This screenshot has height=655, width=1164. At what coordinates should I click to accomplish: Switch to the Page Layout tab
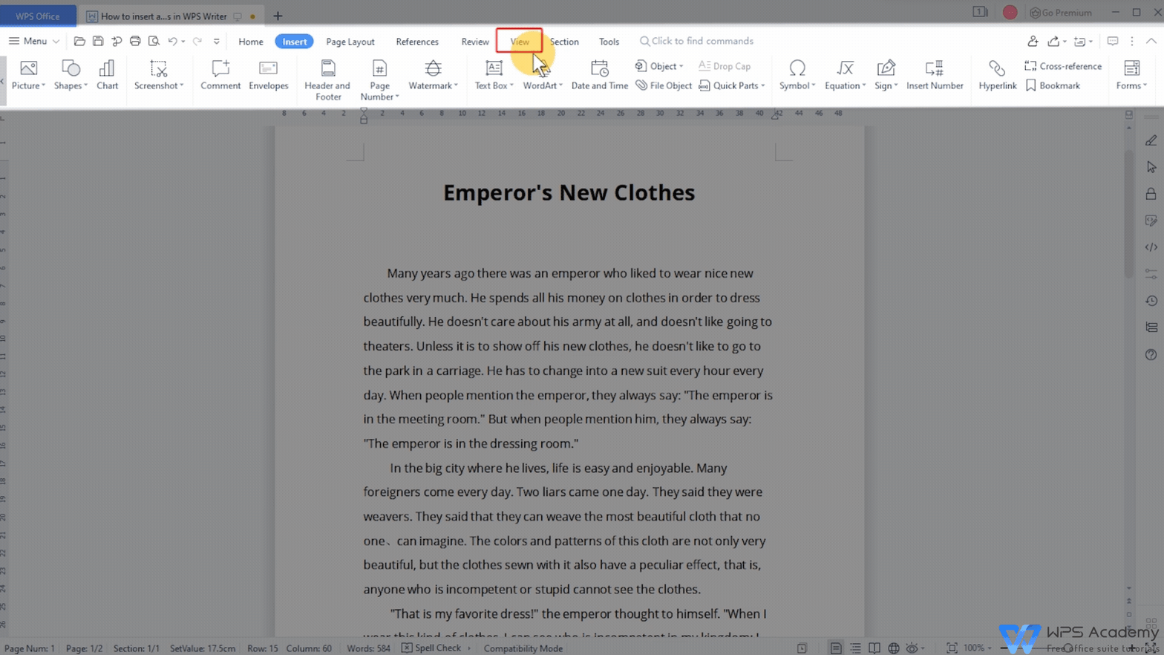[350, 42]
